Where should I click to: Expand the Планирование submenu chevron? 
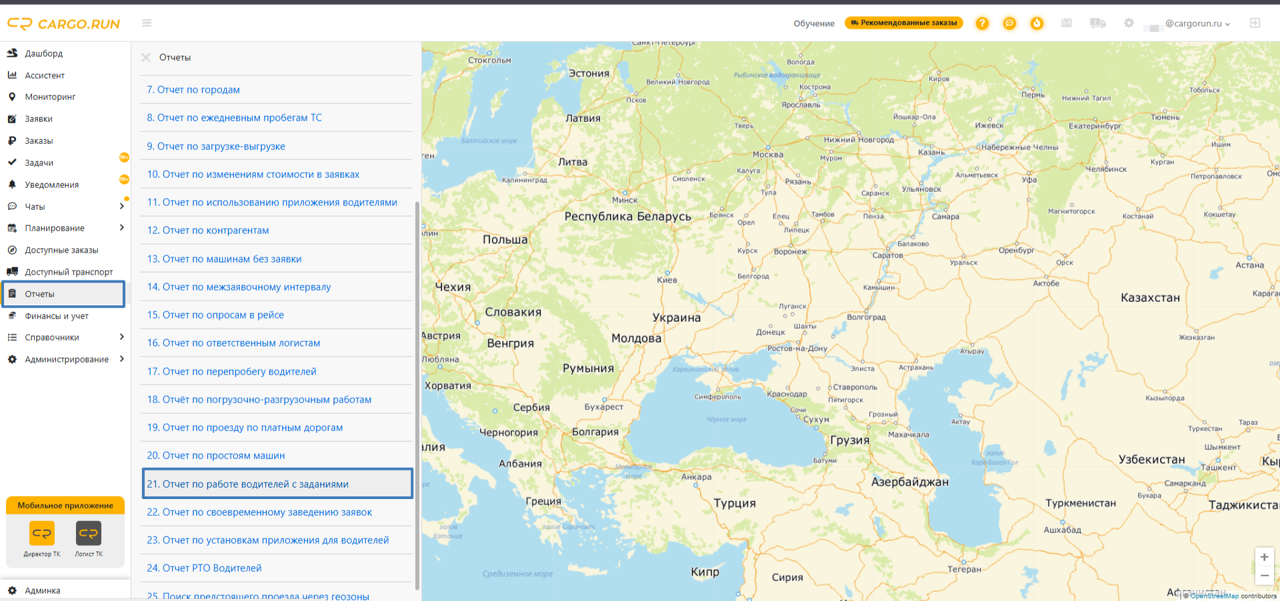(x=121, y=228)
